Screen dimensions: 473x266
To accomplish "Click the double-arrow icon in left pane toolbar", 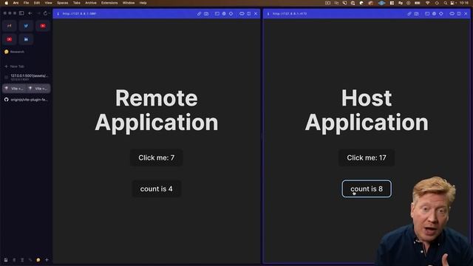I will tap(242, 13).
